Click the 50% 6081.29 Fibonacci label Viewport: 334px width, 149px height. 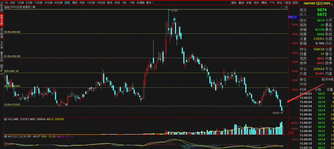click(x=11, y=71)
